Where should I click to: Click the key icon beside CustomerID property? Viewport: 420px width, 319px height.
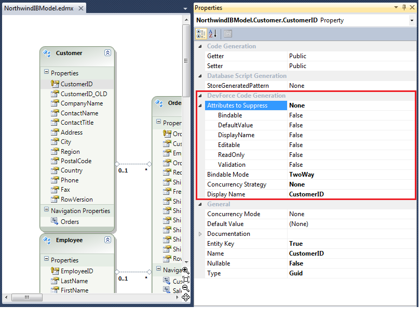pos(55,84)
